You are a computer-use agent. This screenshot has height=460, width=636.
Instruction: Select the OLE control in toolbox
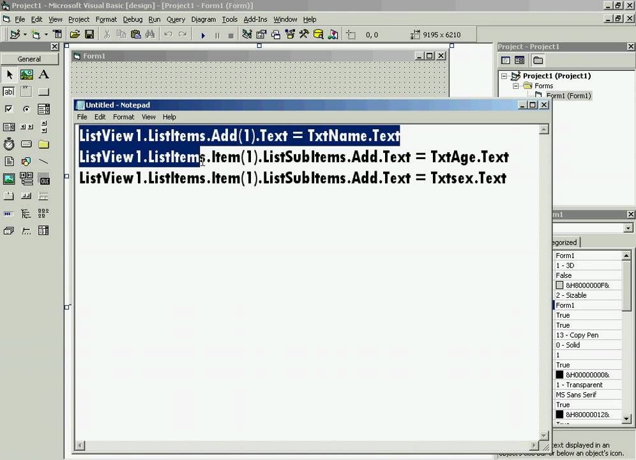[43, 179]
